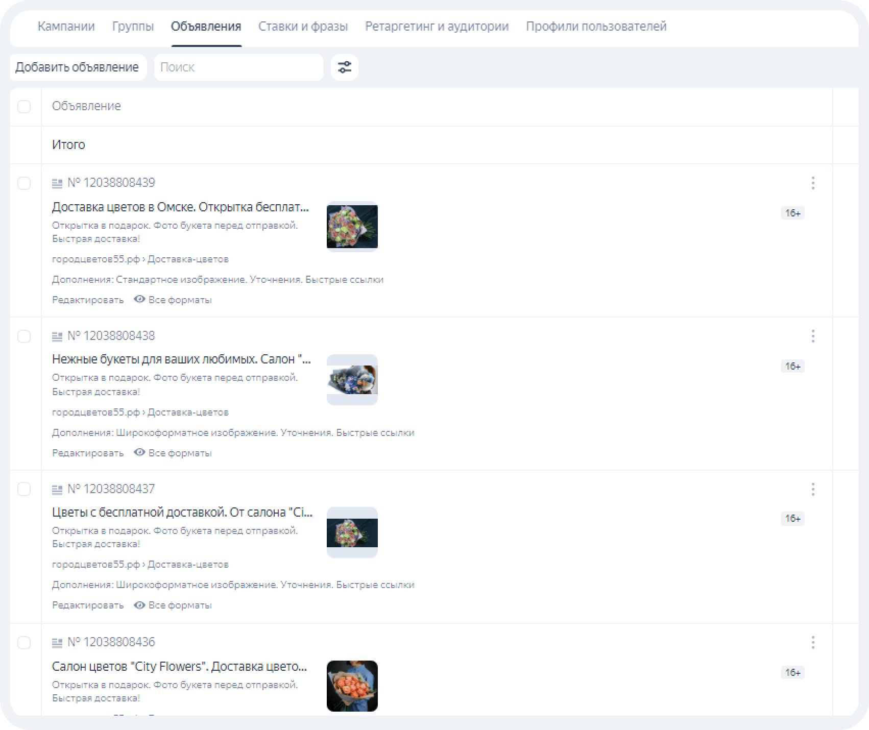This screenshot has width=869, height=730.
Task: Focus the Поиск search field
Action: pos(239,67)
